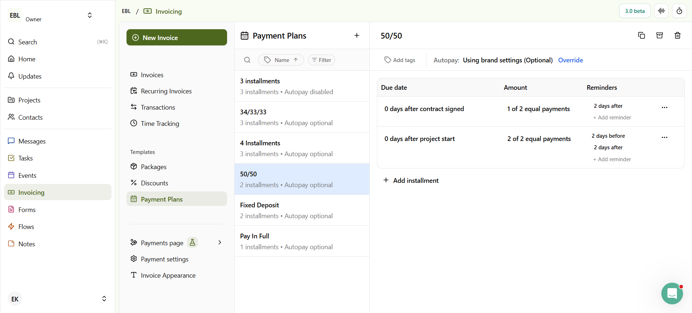Open Events in the sidebar

click(x=58, y=175)
